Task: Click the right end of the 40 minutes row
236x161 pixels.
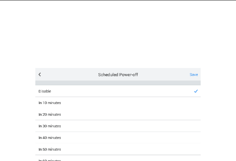Action: click(191, 137)
